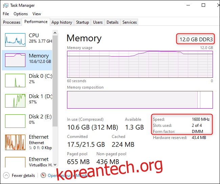The image size is (220, 184).
Task: Switch to the Processes tab
Action: tap(12, 22)
